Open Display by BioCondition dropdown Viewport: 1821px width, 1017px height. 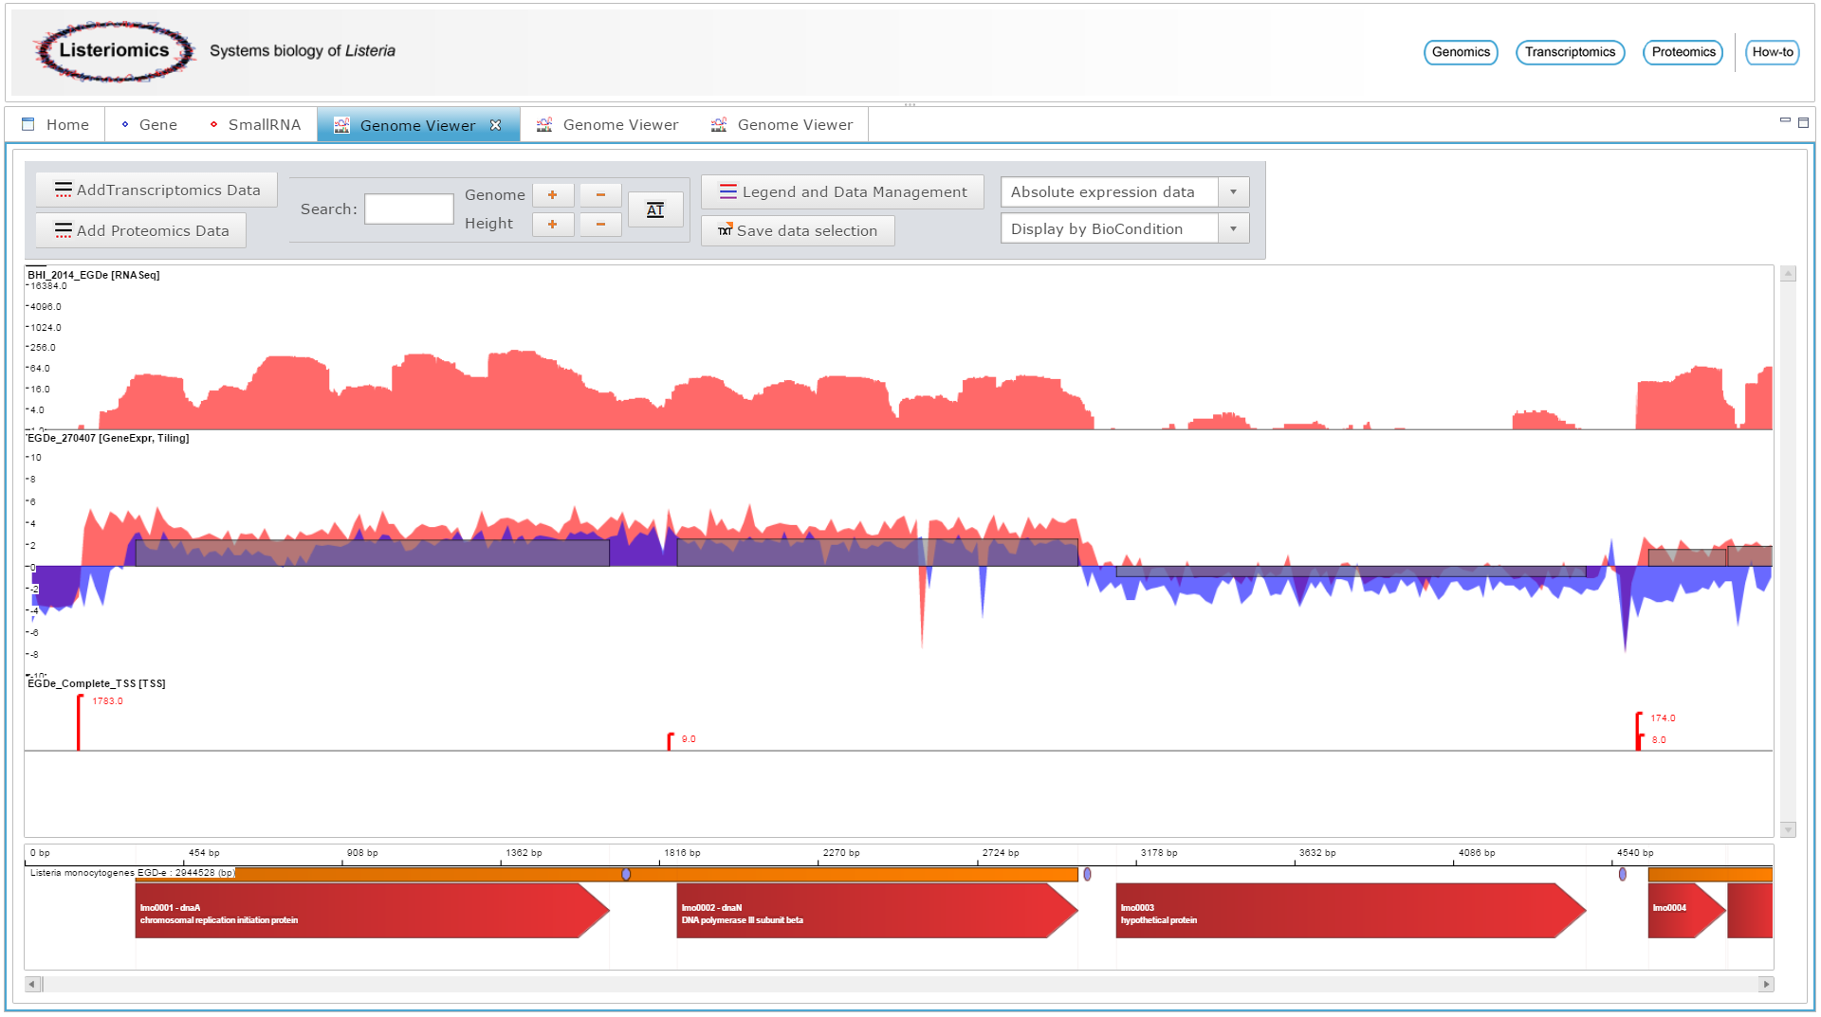click(1233, 229)
